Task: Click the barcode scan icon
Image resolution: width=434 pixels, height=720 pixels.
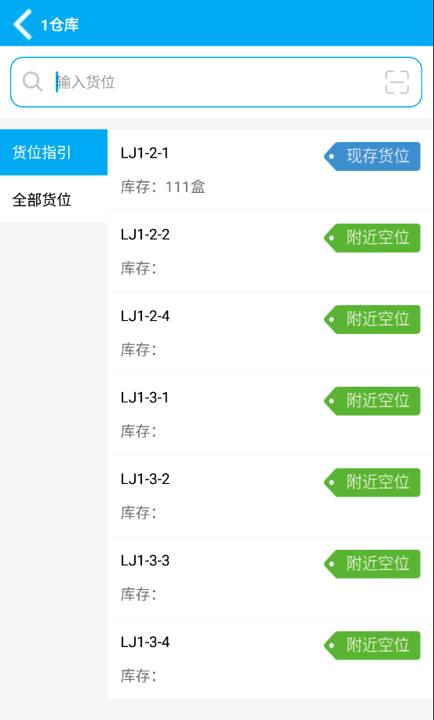Action: [397, 82]
